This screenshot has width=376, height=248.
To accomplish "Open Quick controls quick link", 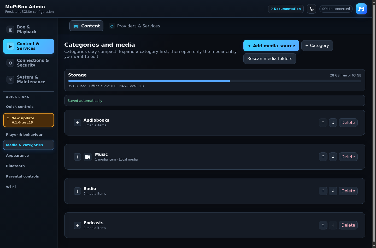I will [28, 107].
